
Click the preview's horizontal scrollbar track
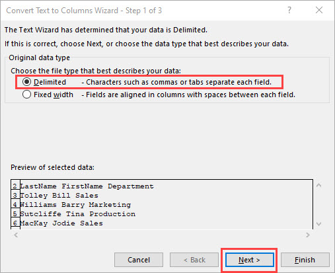coord(162,235)
